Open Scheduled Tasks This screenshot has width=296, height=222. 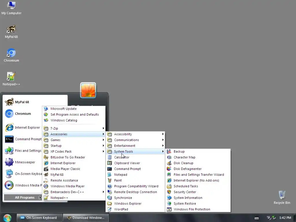coord(198,186)
